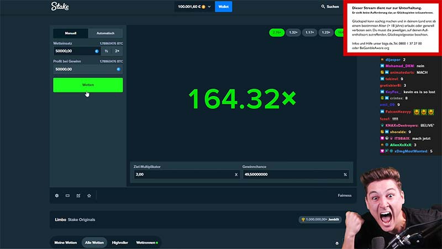The height and width of the screenshot is (249, 442).
Task: Open live stats chart icon
Action: [x=78, y=196]
